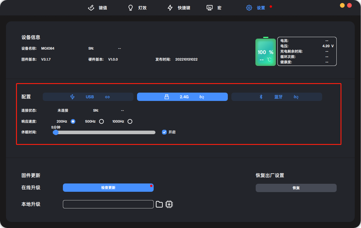Disable the 开启 sleep checkbox
This screenshot has height=228, width=361.
point(164,132)
